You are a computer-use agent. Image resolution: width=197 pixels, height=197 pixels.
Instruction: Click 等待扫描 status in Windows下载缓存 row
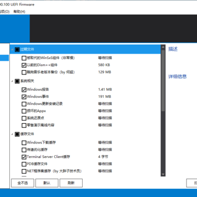105,142
